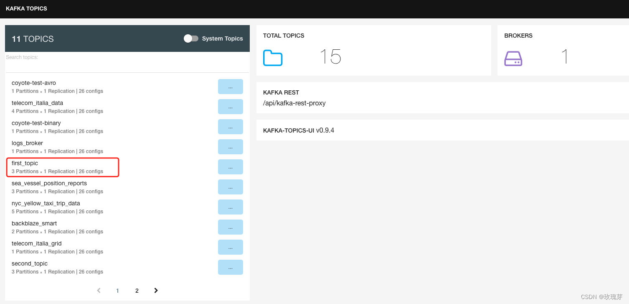Select the logs_broker topic

point(27,143)
